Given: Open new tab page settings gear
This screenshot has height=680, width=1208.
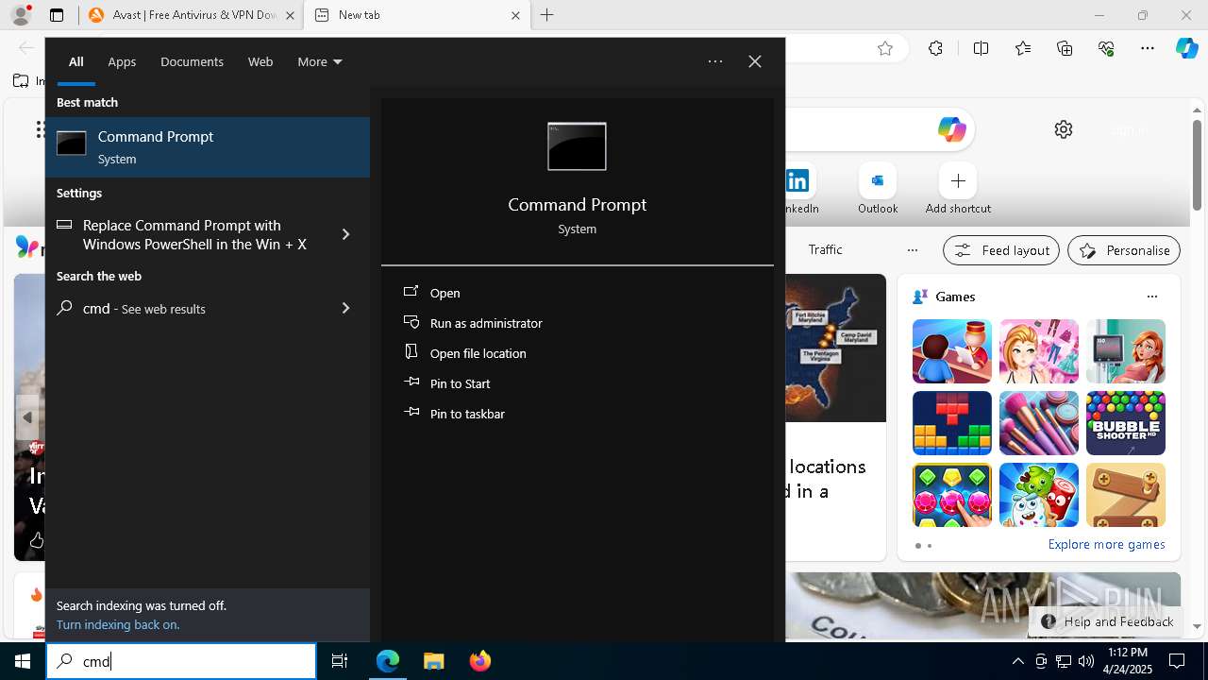Looking at the screenshot, I should click(x=1064, y=129).
